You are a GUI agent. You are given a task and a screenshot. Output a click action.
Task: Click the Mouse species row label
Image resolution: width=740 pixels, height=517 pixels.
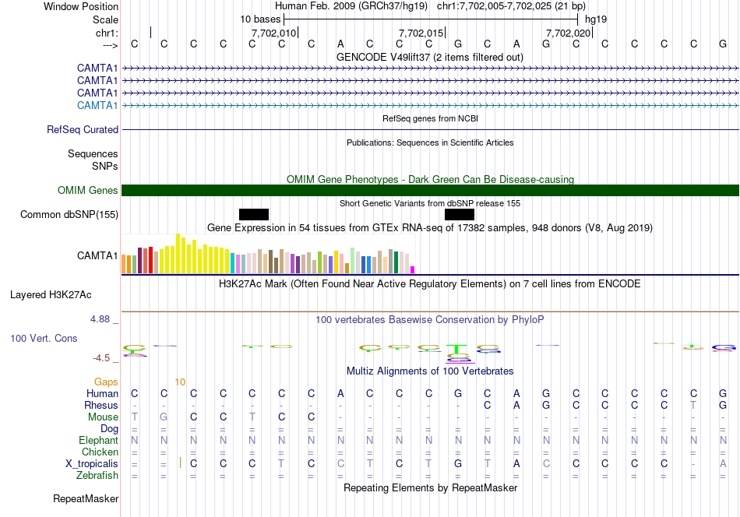(x=103, y=417)
